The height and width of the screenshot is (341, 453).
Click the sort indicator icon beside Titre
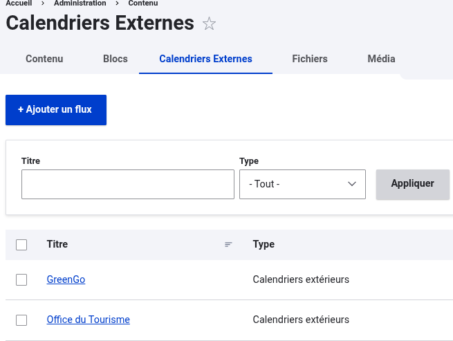click(228, 245)
